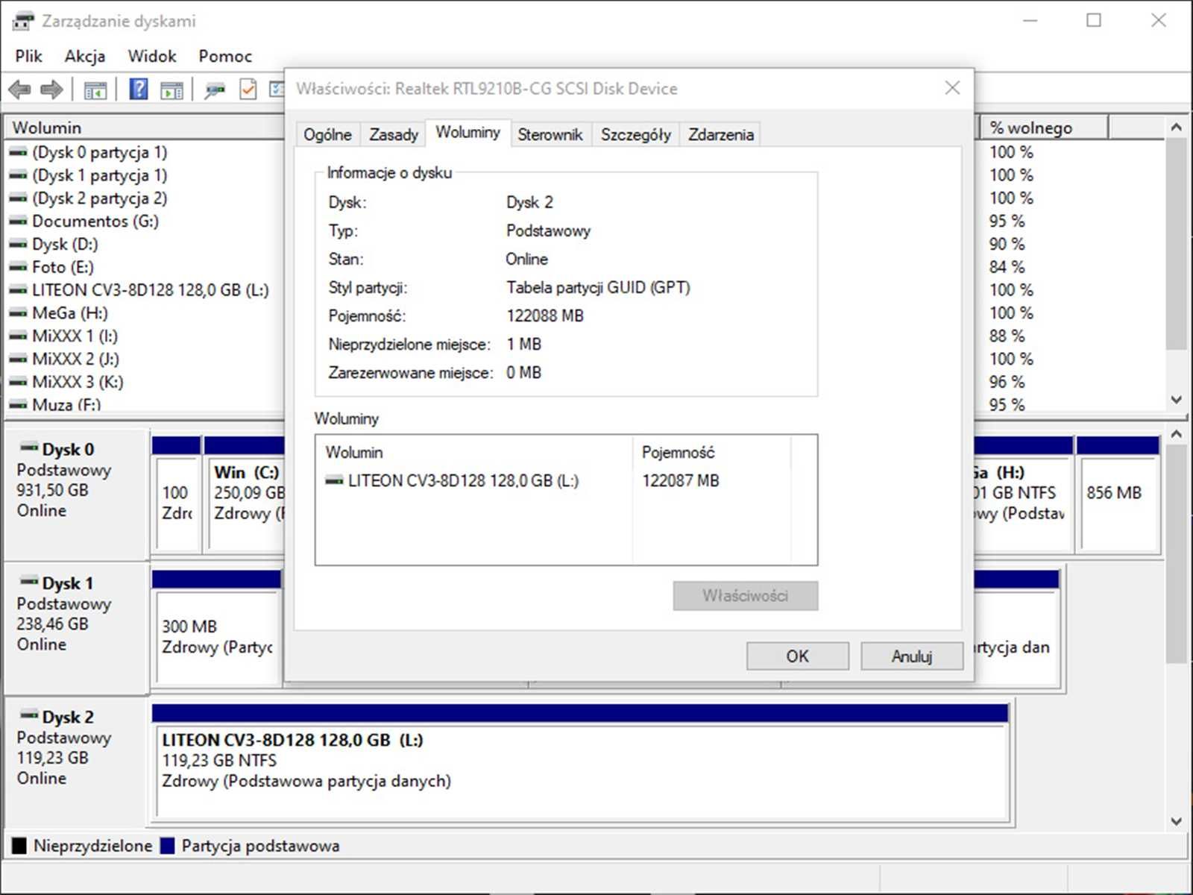
Task: Open the Pomoc menu
Action: tap(225, 56)
